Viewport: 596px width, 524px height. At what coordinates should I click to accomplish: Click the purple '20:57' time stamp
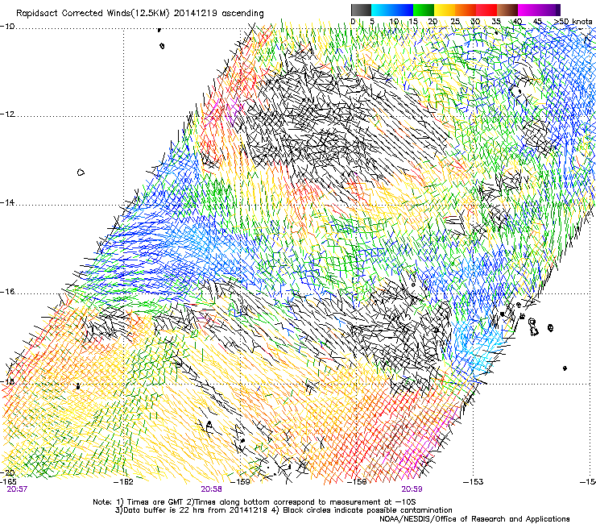click(17, 489)
